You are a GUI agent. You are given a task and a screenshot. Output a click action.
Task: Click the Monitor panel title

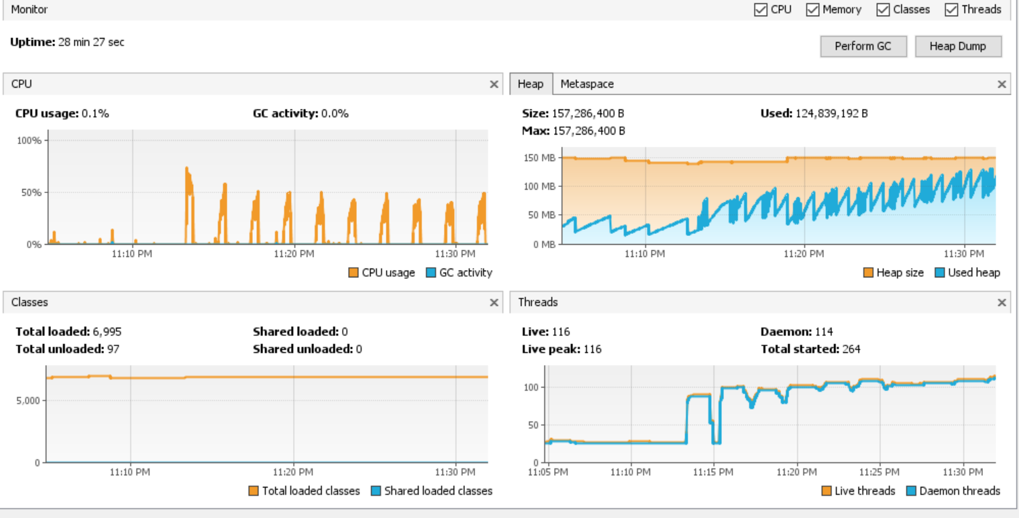click(29, 10)
